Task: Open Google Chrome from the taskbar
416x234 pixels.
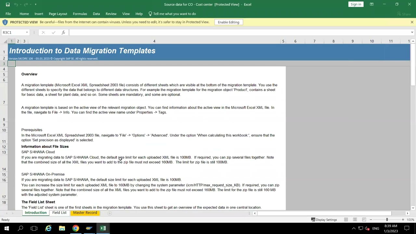Action: [75, 228]
